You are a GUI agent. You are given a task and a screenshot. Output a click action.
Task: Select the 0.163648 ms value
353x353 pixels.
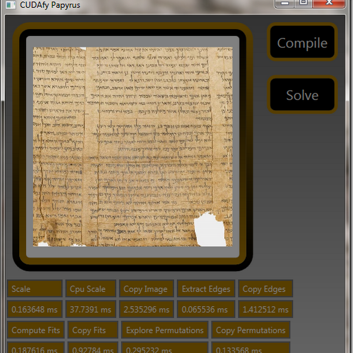point(35,309)
